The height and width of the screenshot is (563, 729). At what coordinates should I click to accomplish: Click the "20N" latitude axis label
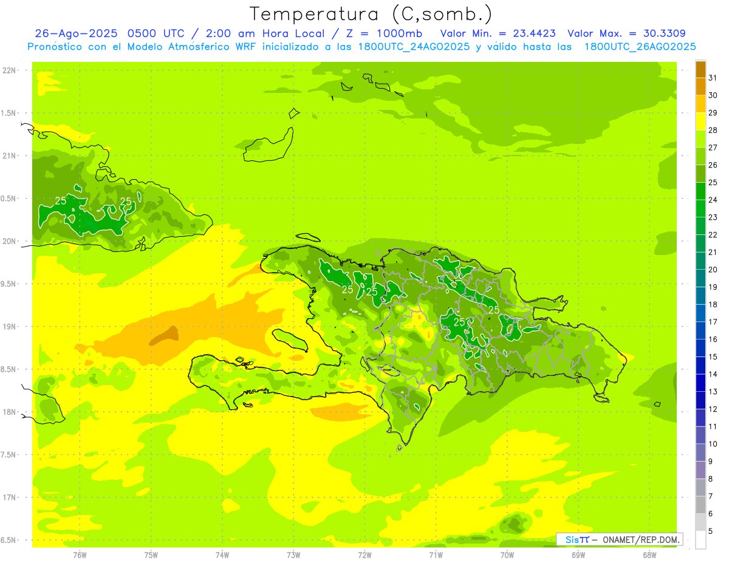10,241
